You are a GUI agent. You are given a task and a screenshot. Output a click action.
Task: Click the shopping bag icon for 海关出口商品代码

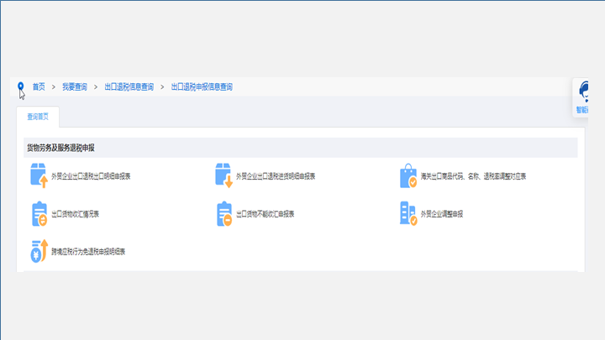click(x=408, y=175)
